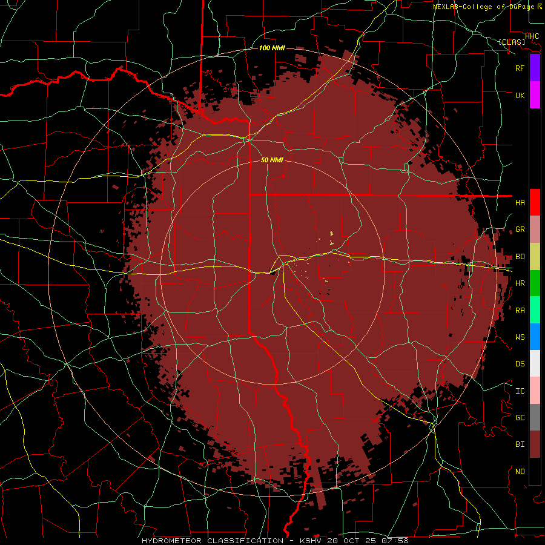545x545 pixels.
Task: Click the HR legend label
Action: (520, 283)
